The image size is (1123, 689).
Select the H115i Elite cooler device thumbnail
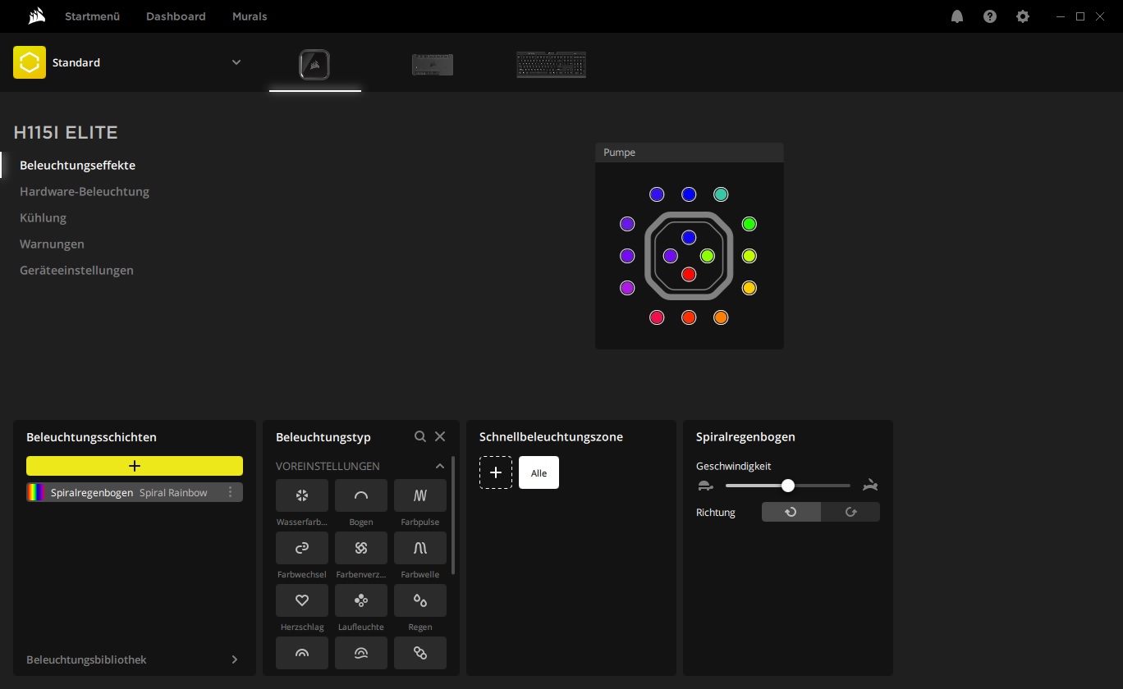pyautogui.click(x=315, y=65)
